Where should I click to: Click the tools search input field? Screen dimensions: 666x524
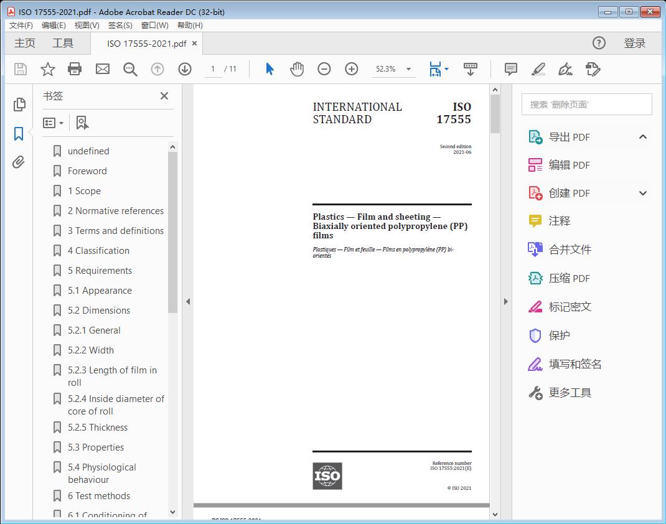(x=586, y=105)
